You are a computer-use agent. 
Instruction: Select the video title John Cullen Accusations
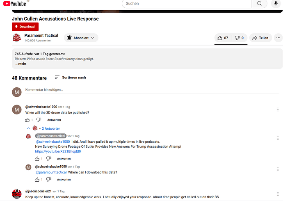pyautogui.click(x=55, y=19)
